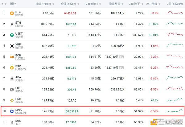Screen dimensions: 185x127
Task: Click USDT turnover 239.52%
Action: (138, 35)
